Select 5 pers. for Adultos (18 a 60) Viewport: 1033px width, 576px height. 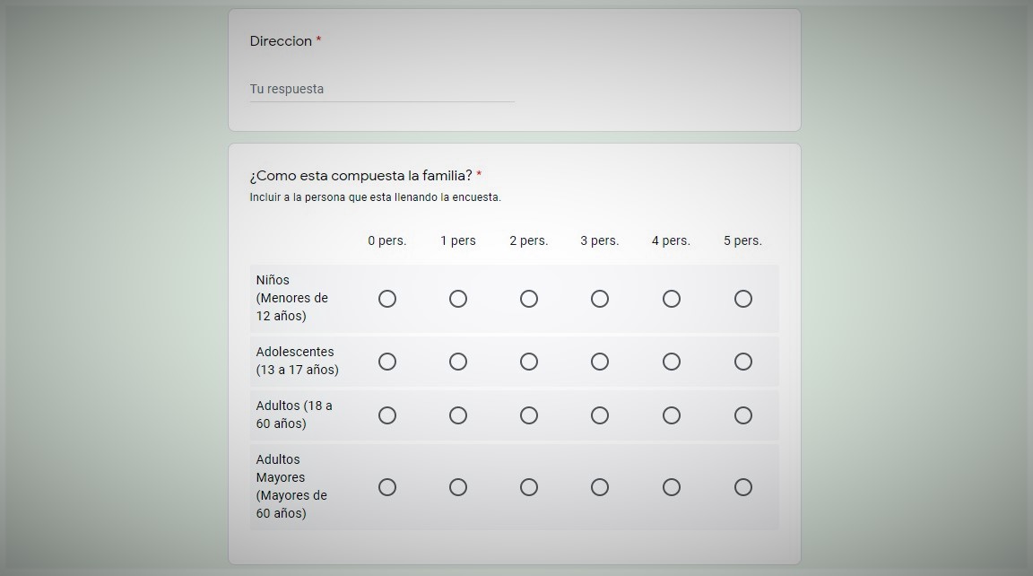(x=742, y=415)
